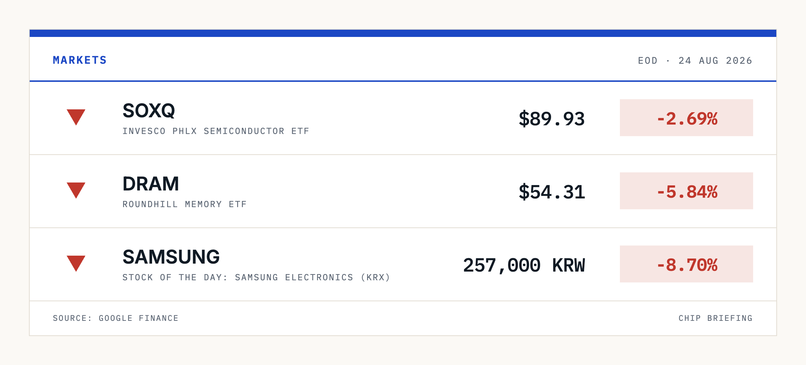Click the -8.70% change badge
The height and width of the screenshot is (365, 806).
(687, 264)
